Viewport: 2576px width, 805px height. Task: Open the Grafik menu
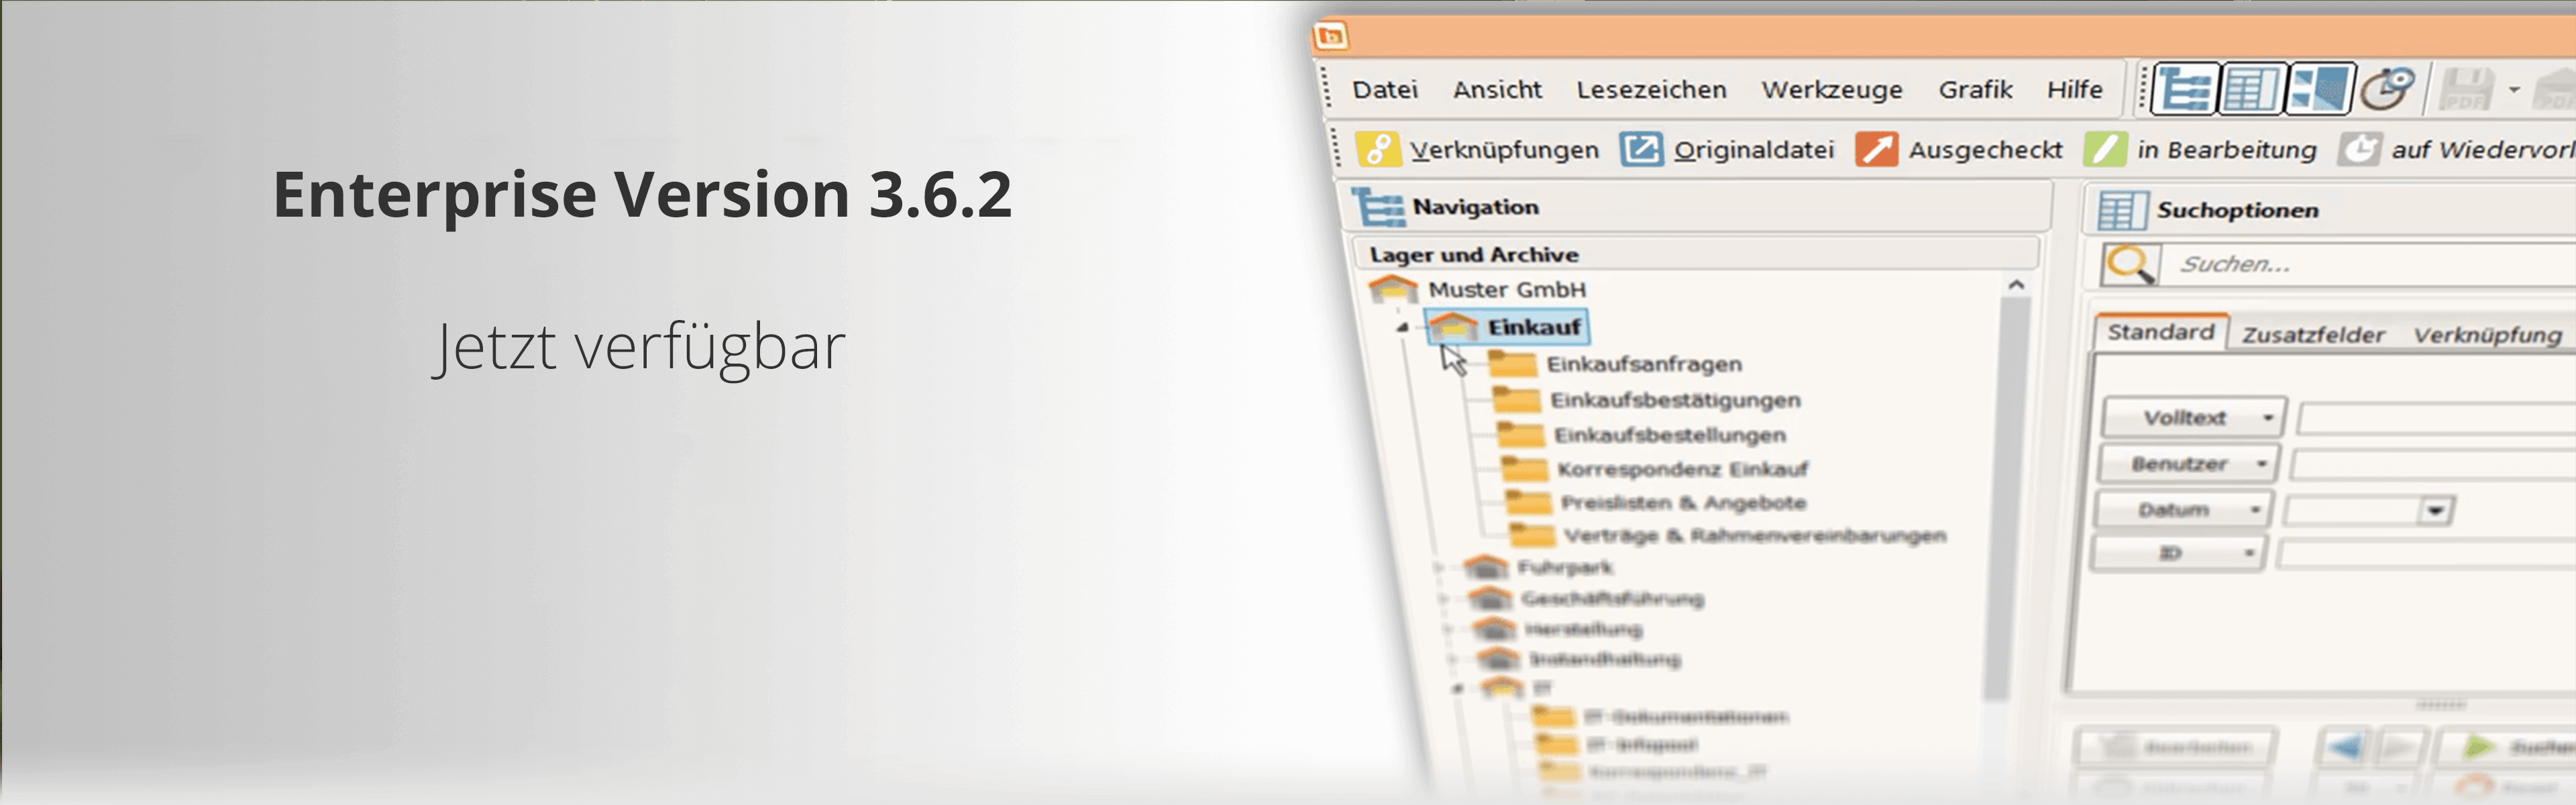click(1975, 90)
